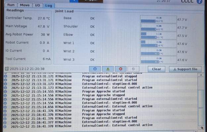The image size is (207, 132).
Task: Save a Support file
Action: 185,69
